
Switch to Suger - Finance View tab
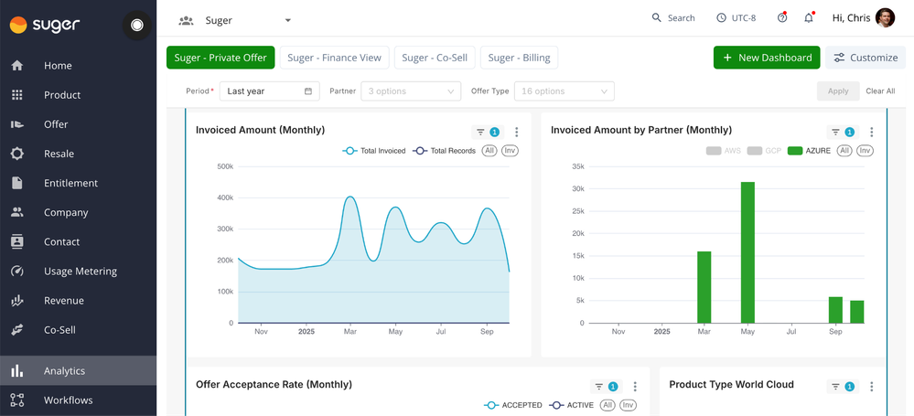point(335,58)
